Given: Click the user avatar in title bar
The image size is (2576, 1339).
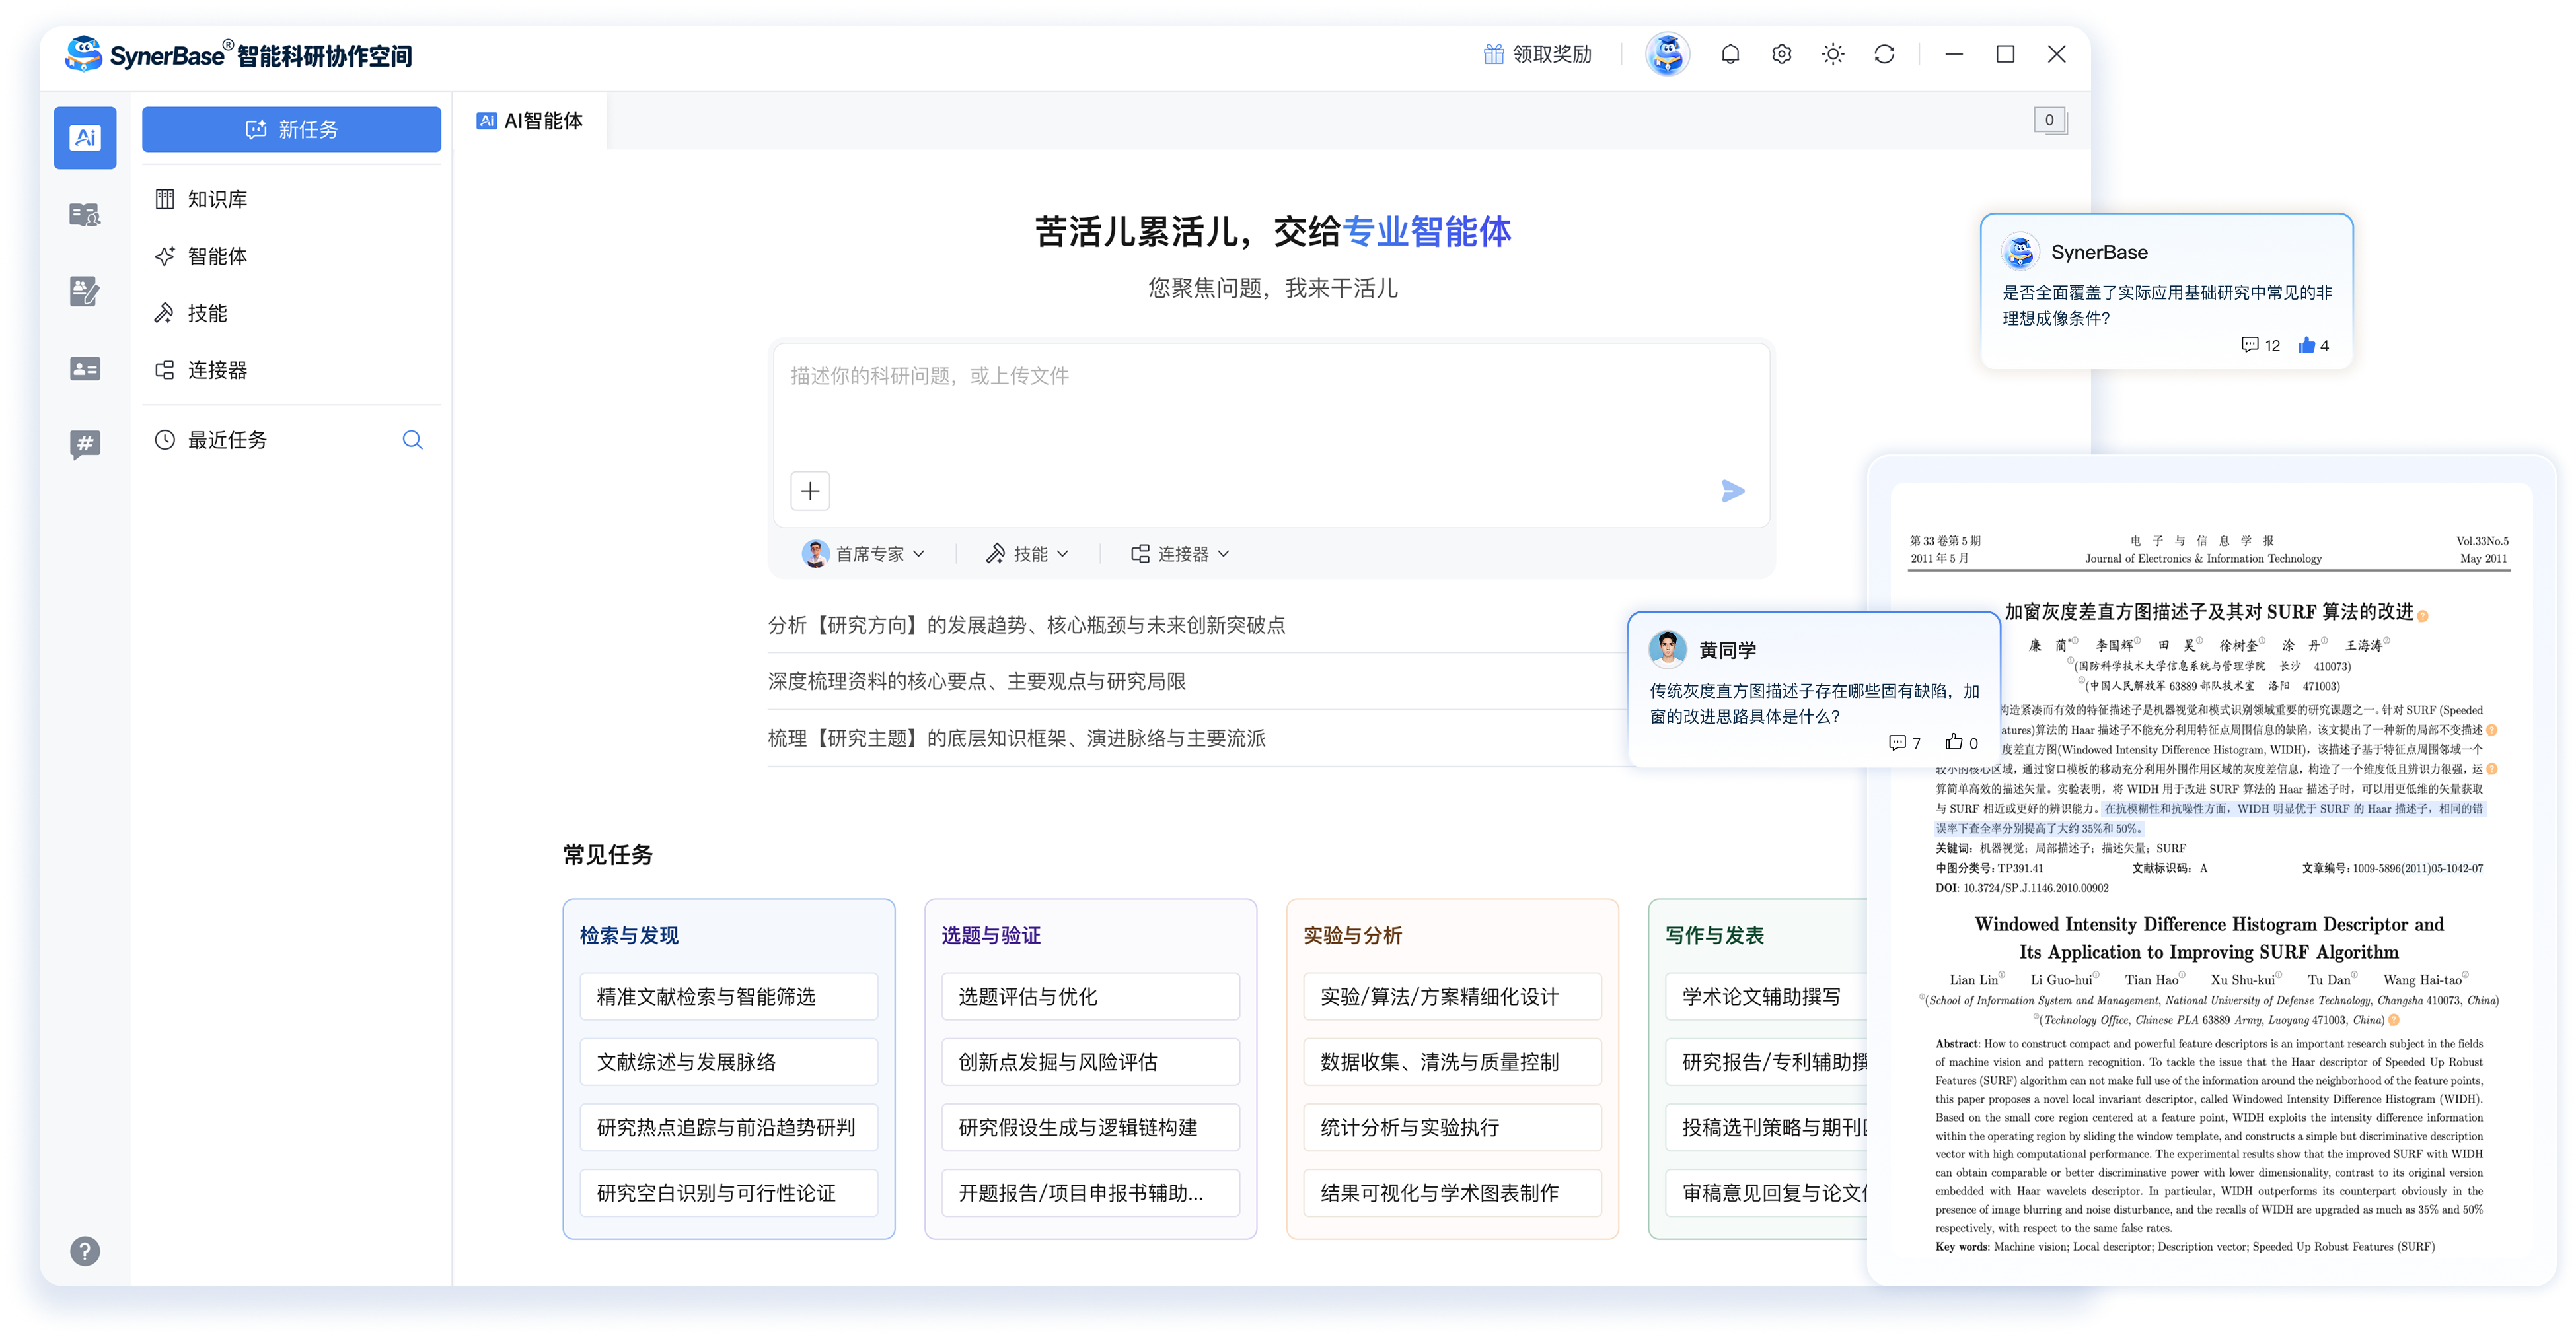Looking at the screenshot, I should tap(1668, 54).
